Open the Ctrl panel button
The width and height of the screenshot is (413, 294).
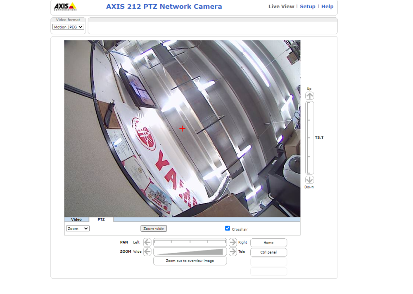tap(269, 252)
